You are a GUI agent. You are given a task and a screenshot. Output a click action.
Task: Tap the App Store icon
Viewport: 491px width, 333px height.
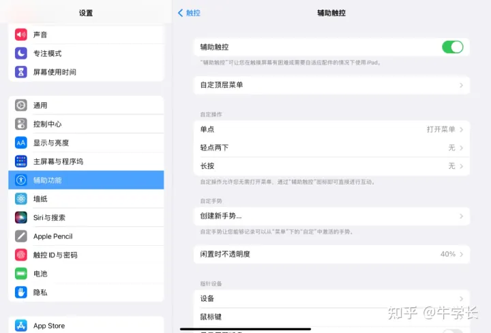[21, 326]
